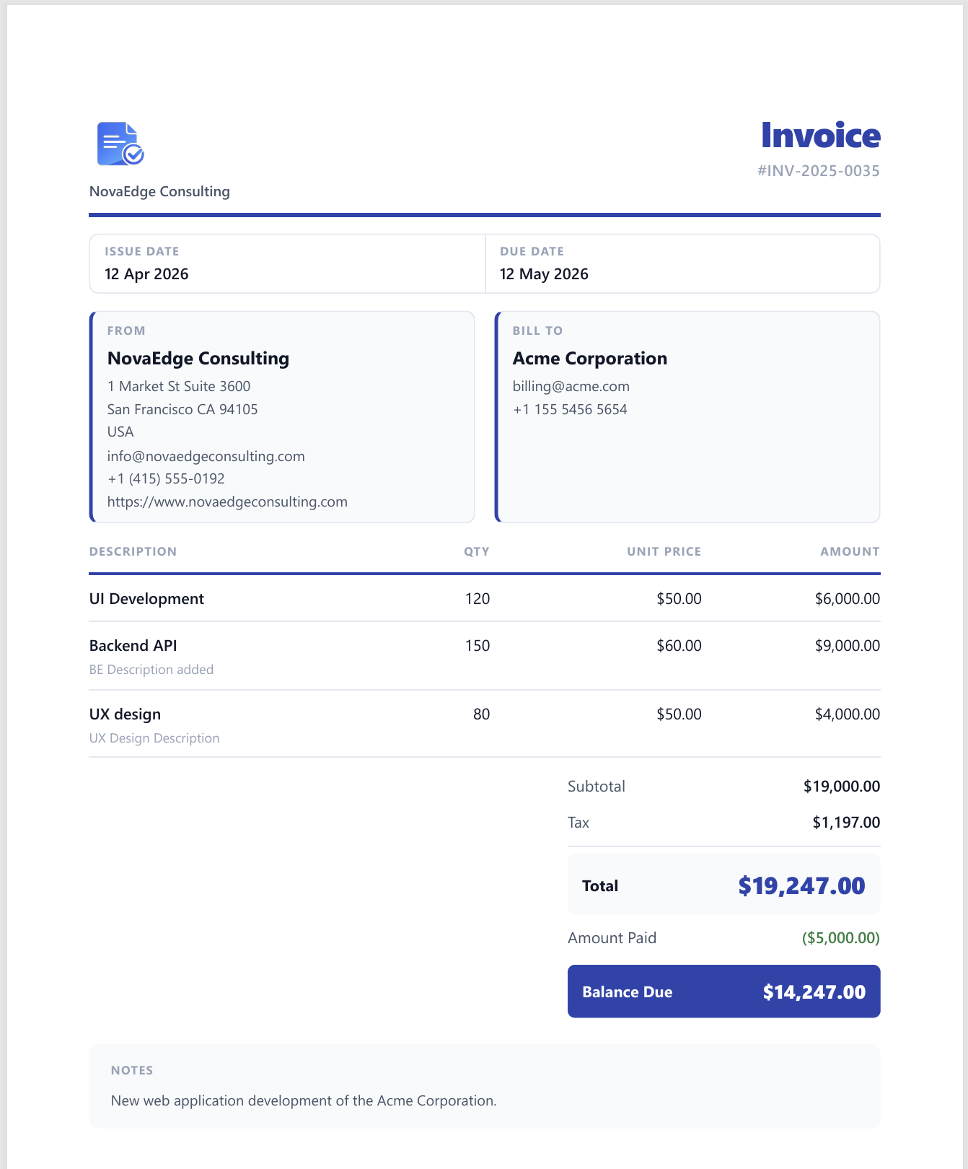Image resolution: width=968 pixels, height=1169 pixels.
Task: Click the NovaEdge Consulting caption under logo
Action: coord(159,191)
